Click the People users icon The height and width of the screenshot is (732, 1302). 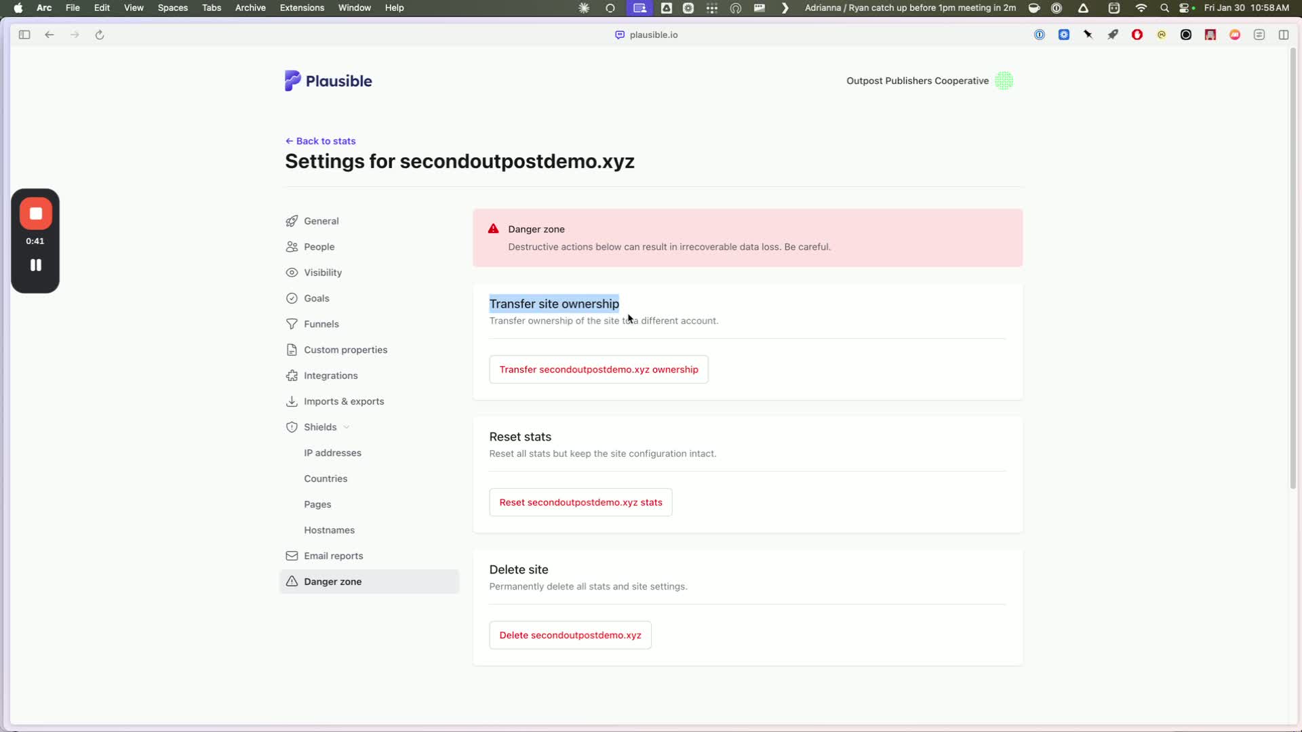tap(292, 247)
